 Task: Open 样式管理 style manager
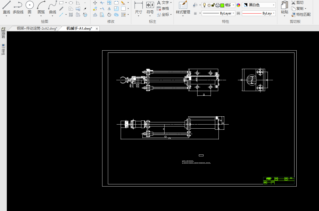(x=183, y=7)
